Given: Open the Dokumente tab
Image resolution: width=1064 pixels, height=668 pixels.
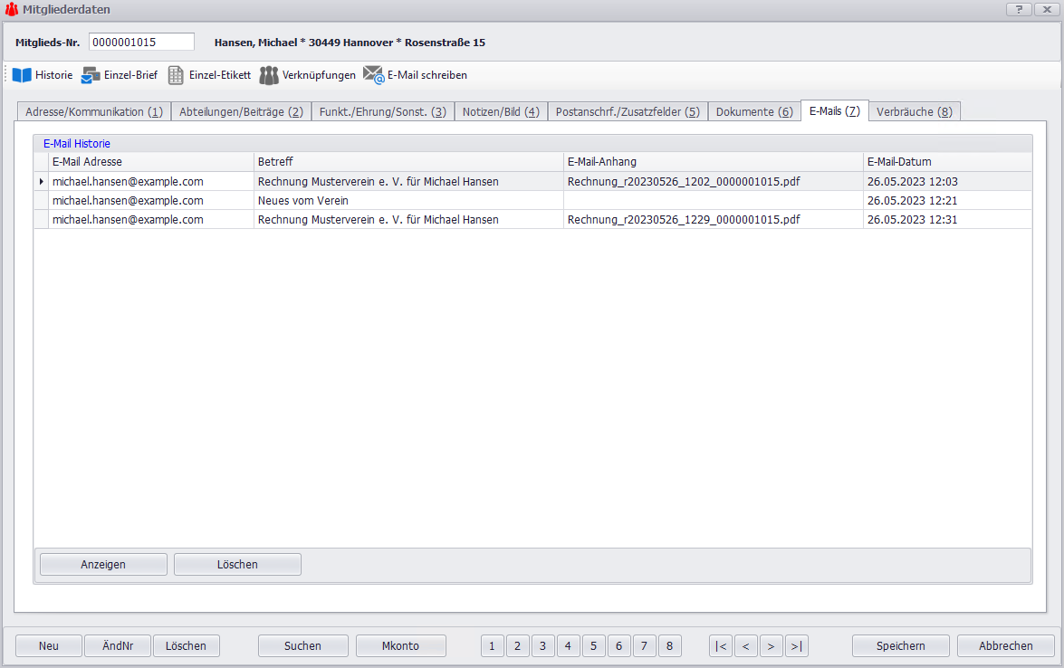Looking at the screenshot, I should coord(753,111).
